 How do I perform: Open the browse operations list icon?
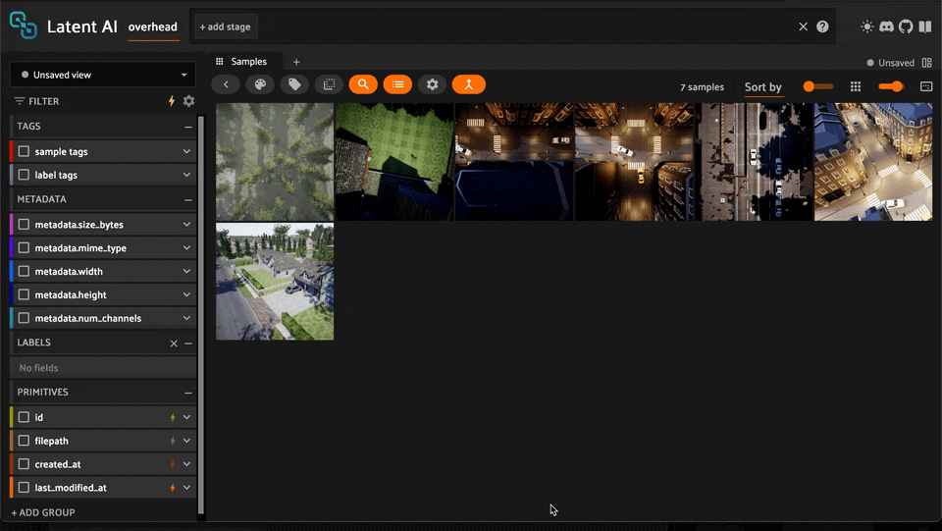pos(397,84)
